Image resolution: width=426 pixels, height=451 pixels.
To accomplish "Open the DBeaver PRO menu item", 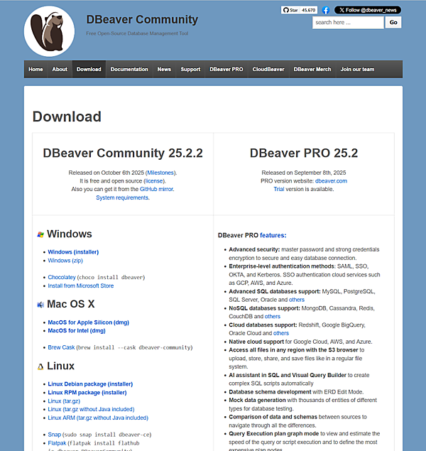I will point(226,70).
